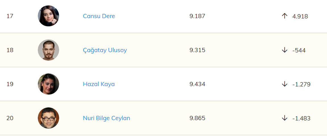Screen dimensions: 327x136
Task: Click Cansu Dere's avatar photo
Action: [48, 16]
